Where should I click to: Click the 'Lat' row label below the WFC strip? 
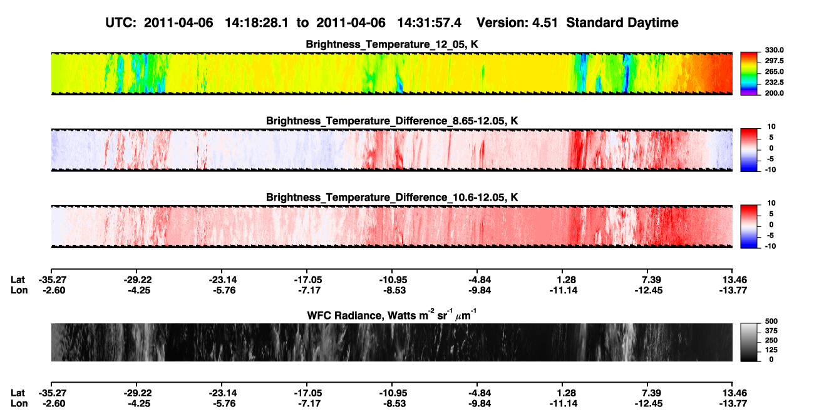click(x=18, y=393)
